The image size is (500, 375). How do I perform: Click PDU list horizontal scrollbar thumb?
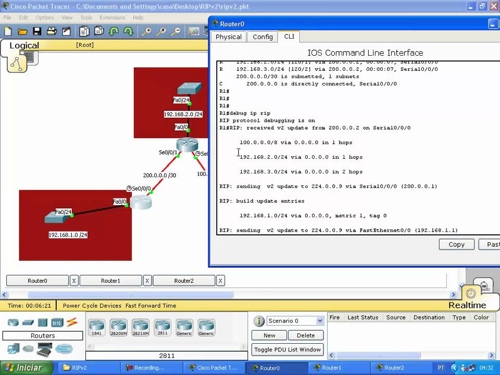click(x=379, y=355)
